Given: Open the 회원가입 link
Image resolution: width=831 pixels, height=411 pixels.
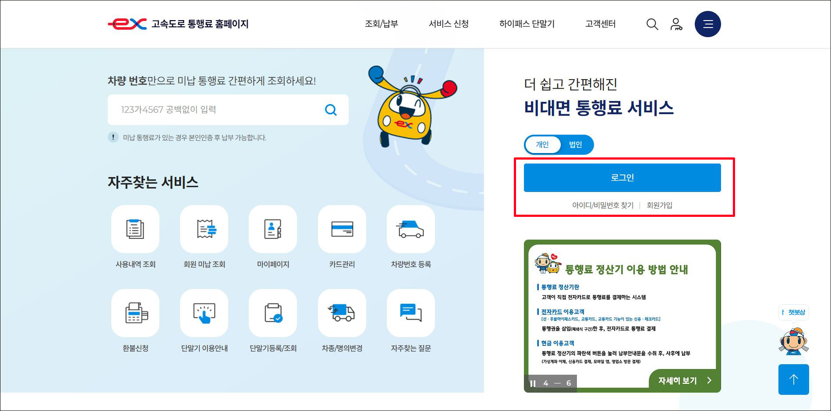Looking at the screenshot, I should pos(659,205).
